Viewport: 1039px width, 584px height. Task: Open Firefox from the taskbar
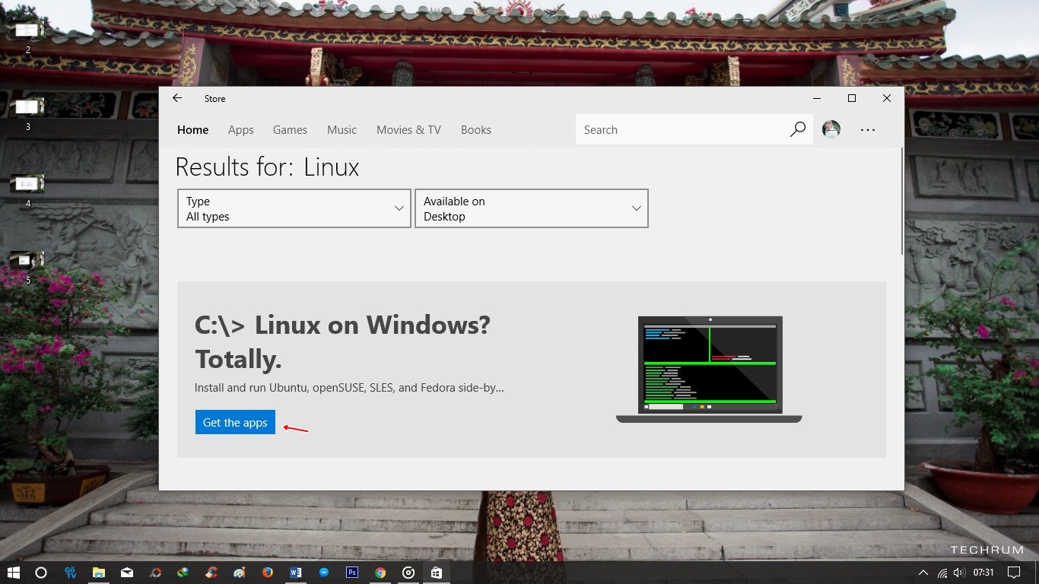point(267,573)
